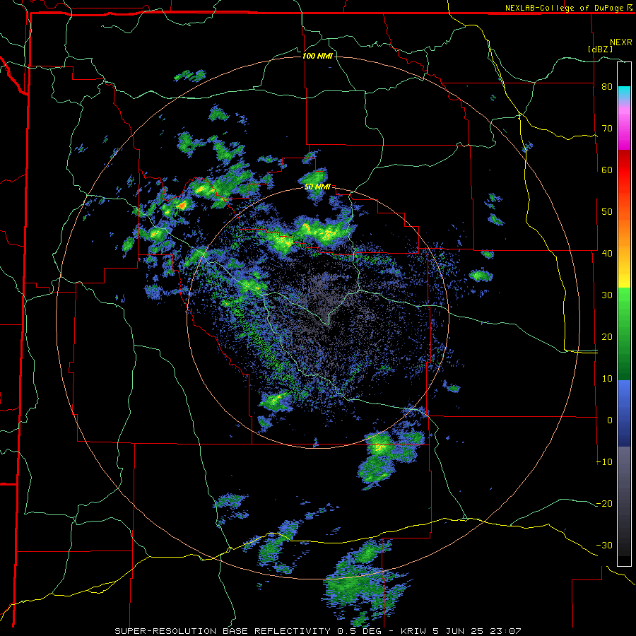The image size is (636, 636).
Task: Click the 70 value on the dBZ scale
Action: (607, 129)
